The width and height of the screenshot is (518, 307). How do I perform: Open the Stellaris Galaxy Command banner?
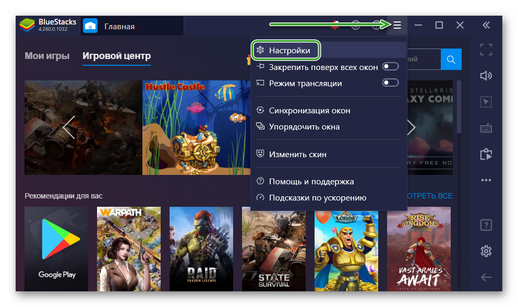click(430, 127)
